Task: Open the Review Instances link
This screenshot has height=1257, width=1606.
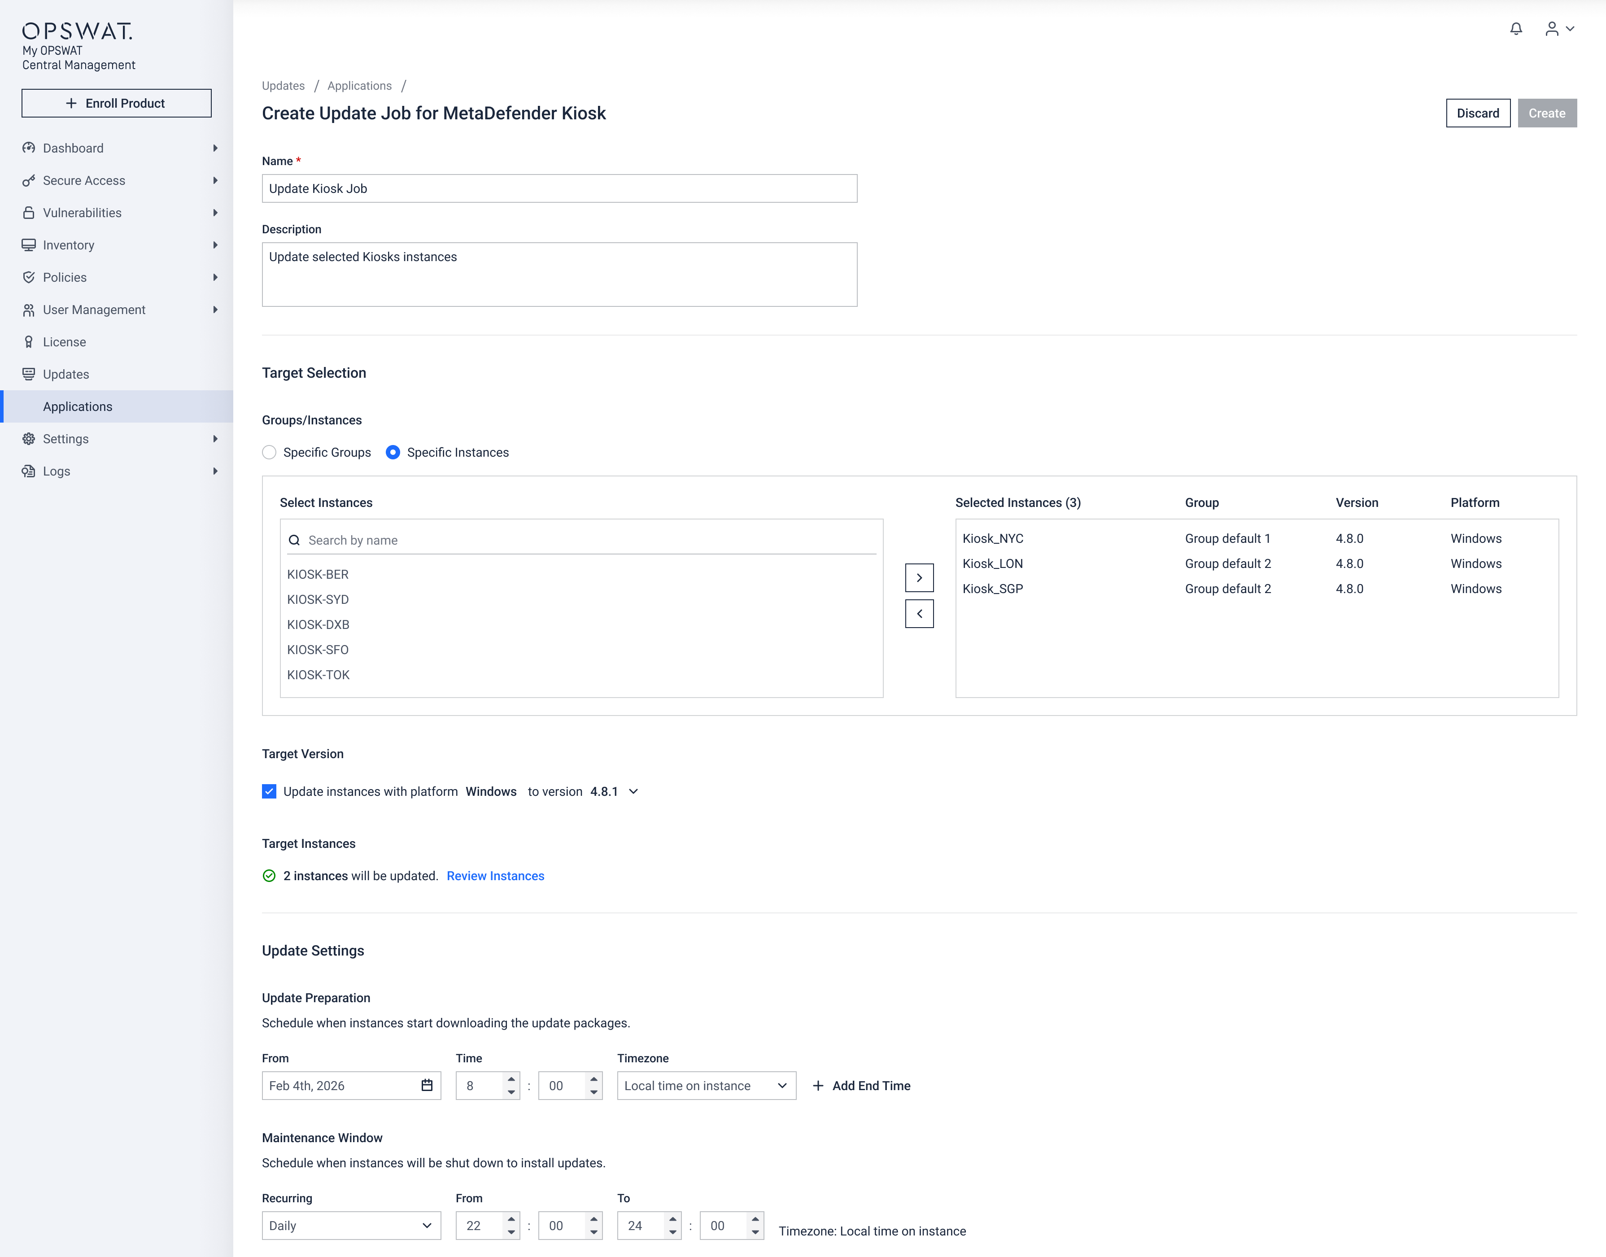Action: [x=495, y=876]
